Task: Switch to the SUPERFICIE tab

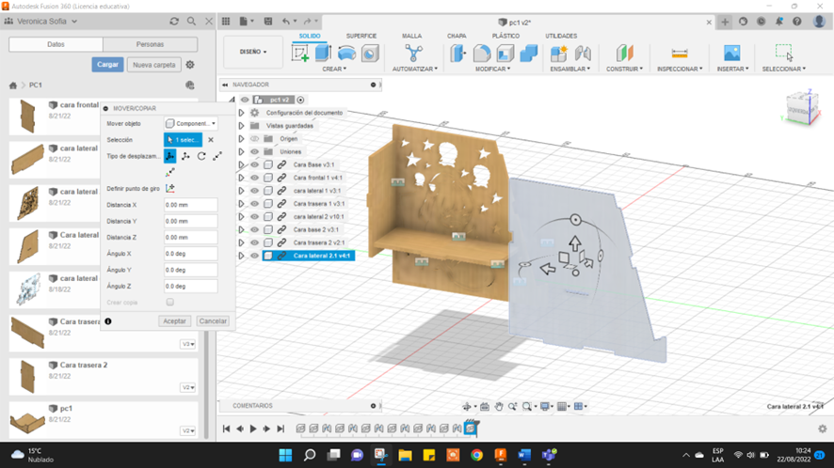Action: tap(361, 36)
